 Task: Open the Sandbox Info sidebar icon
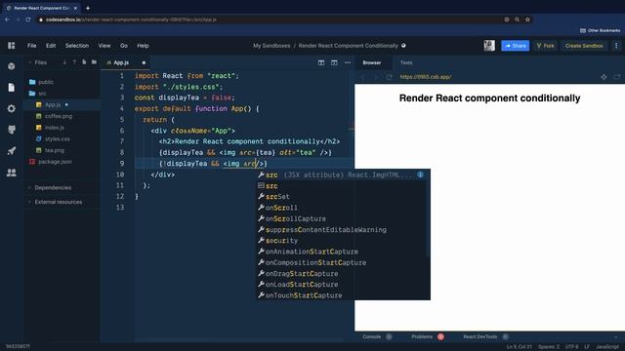click(11, 66)
